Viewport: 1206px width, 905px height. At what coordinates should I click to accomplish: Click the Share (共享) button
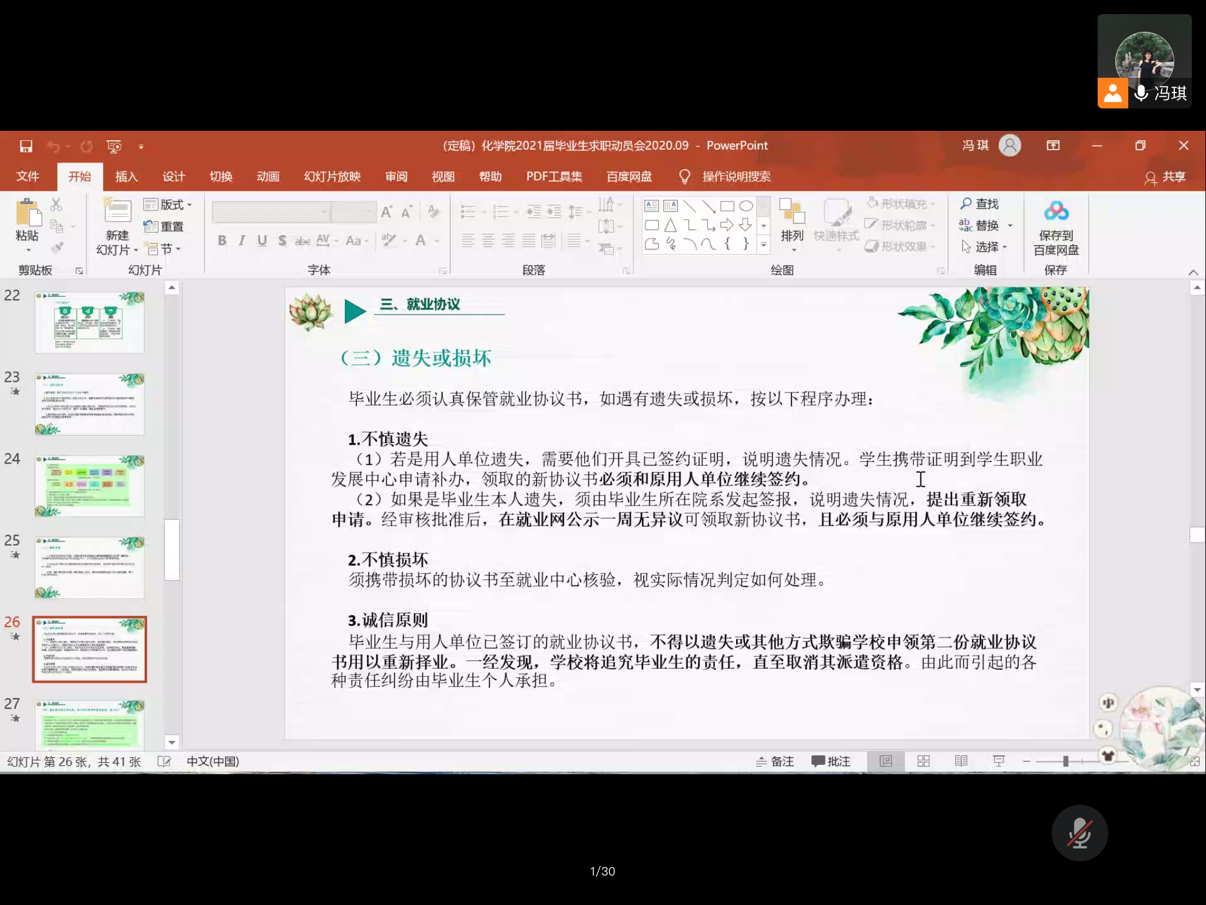[x=1165, y=177]
